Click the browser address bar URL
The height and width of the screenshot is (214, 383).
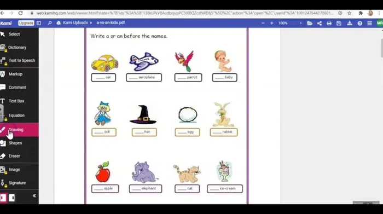(185, 13)
